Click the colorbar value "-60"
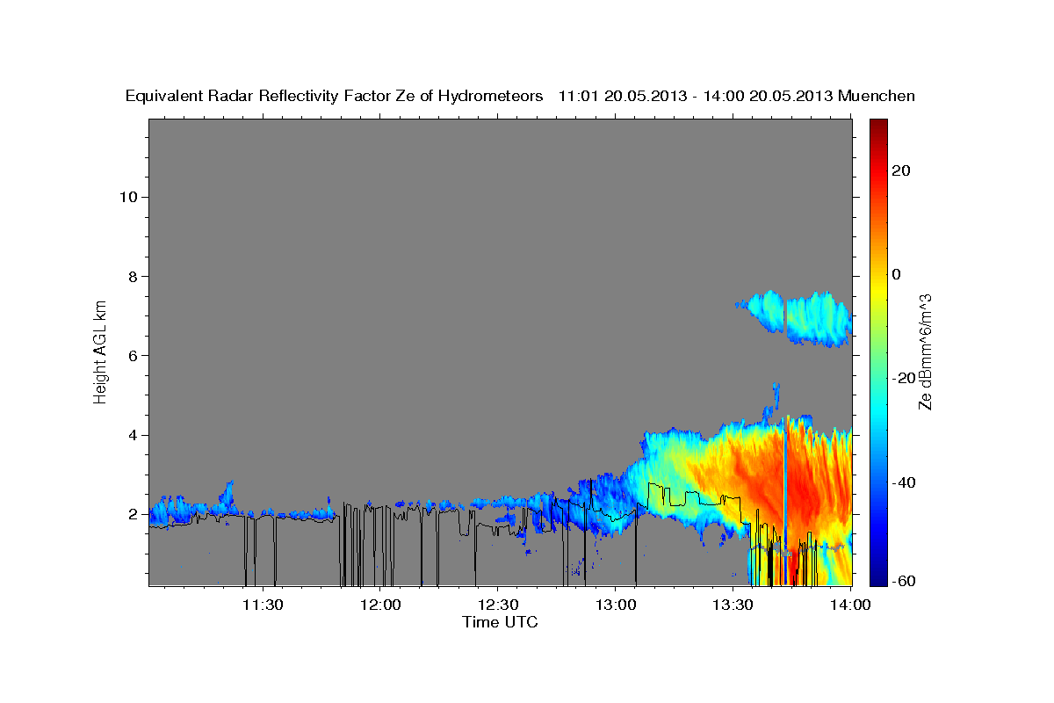The height and width of the screenshot is (703, 1054). point(903,582)
